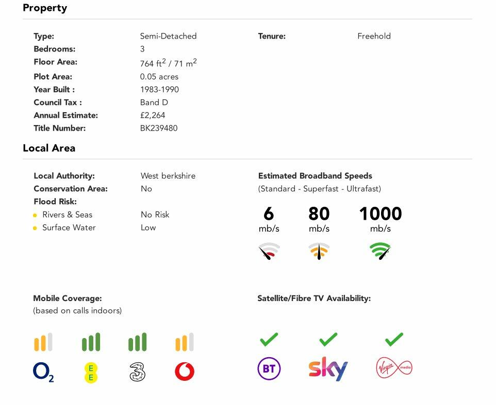Click the Virgin Media logo
Viewport: 496px width, 405px height.
(x=394, y=368)
